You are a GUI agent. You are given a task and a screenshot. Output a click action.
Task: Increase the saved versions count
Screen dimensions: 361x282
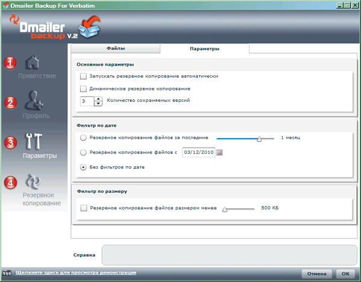tap(98, 99)
